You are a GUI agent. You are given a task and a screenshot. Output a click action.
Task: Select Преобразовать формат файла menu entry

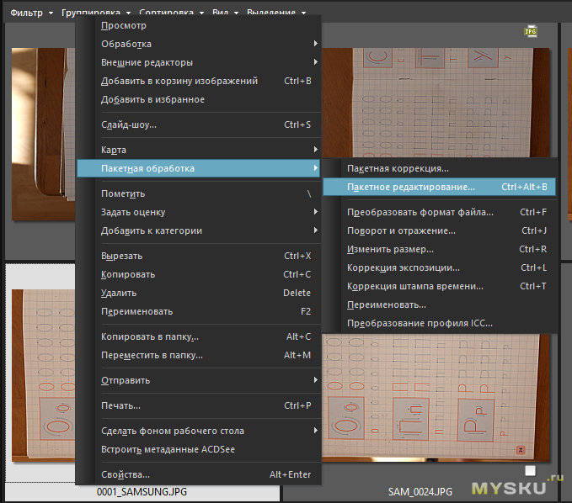point(420,212)
